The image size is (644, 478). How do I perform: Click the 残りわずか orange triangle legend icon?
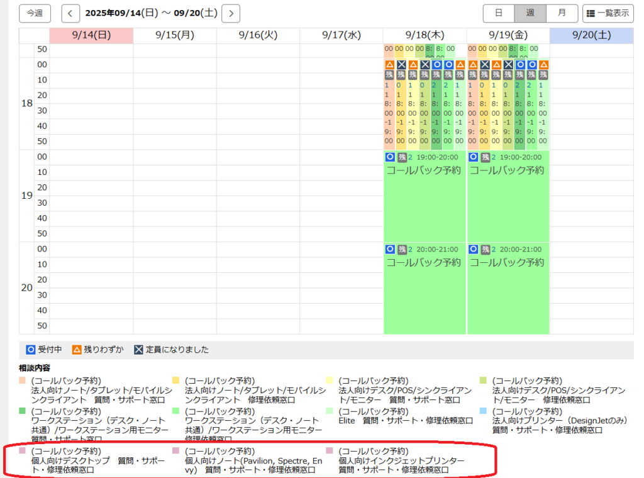click(x=77, y=350)
